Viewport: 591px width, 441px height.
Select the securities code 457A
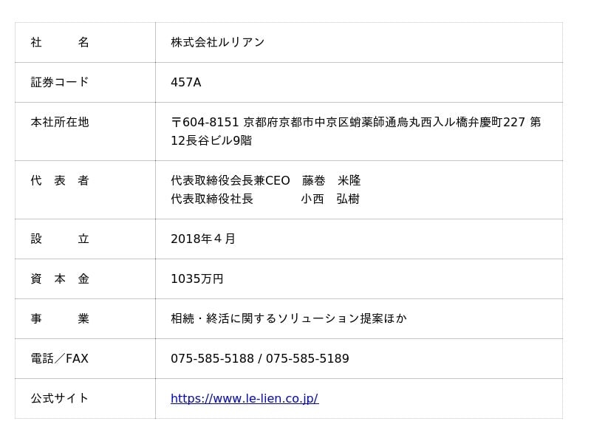[x=185, y=83]
